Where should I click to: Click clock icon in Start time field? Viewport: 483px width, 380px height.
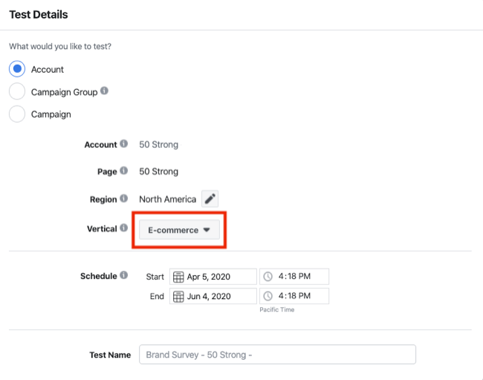click(268, 277)
